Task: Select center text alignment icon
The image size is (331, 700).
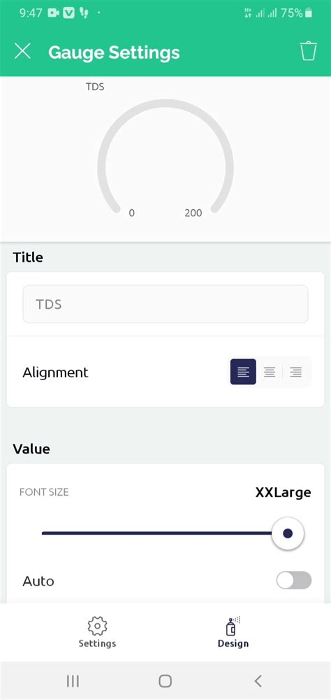Action: tap(270, 372)
